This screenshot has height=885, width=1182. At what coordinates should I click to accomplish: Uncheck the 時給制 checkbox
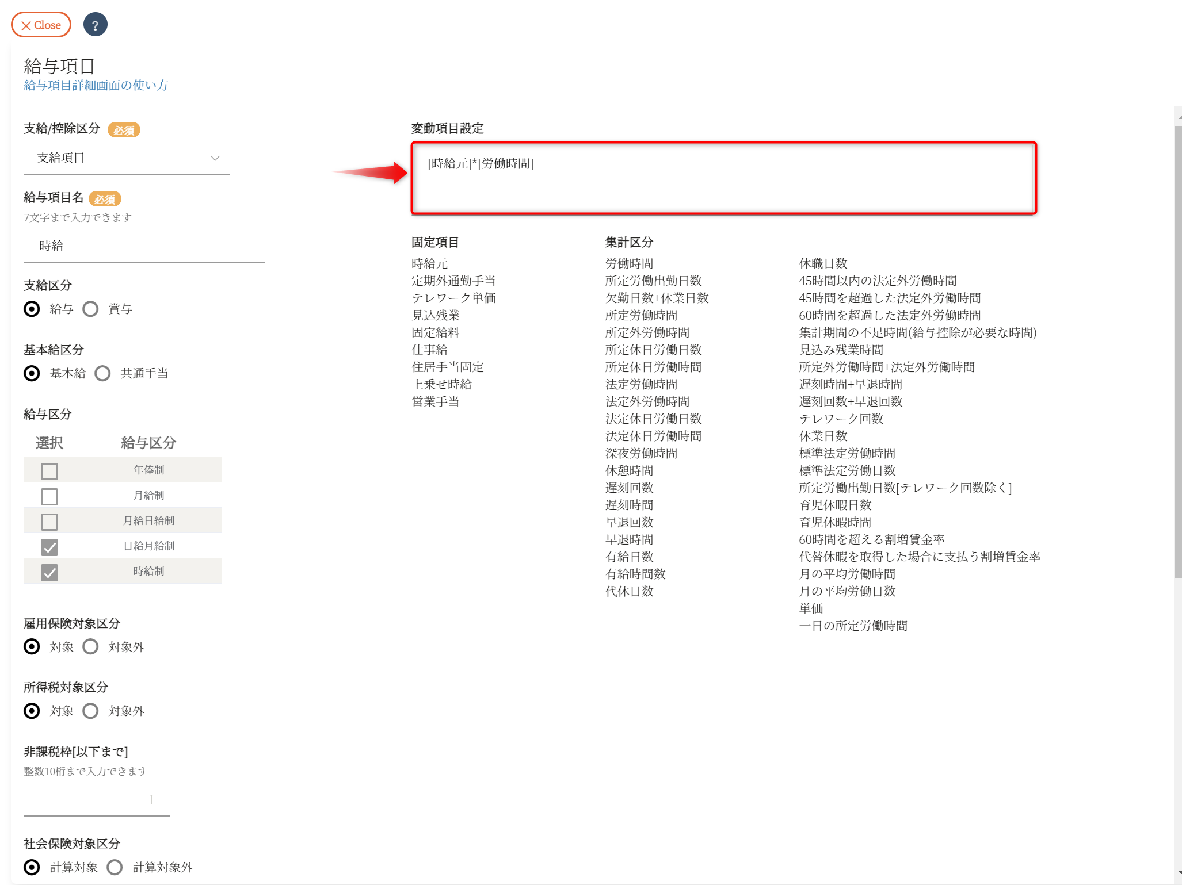point(49,572)
